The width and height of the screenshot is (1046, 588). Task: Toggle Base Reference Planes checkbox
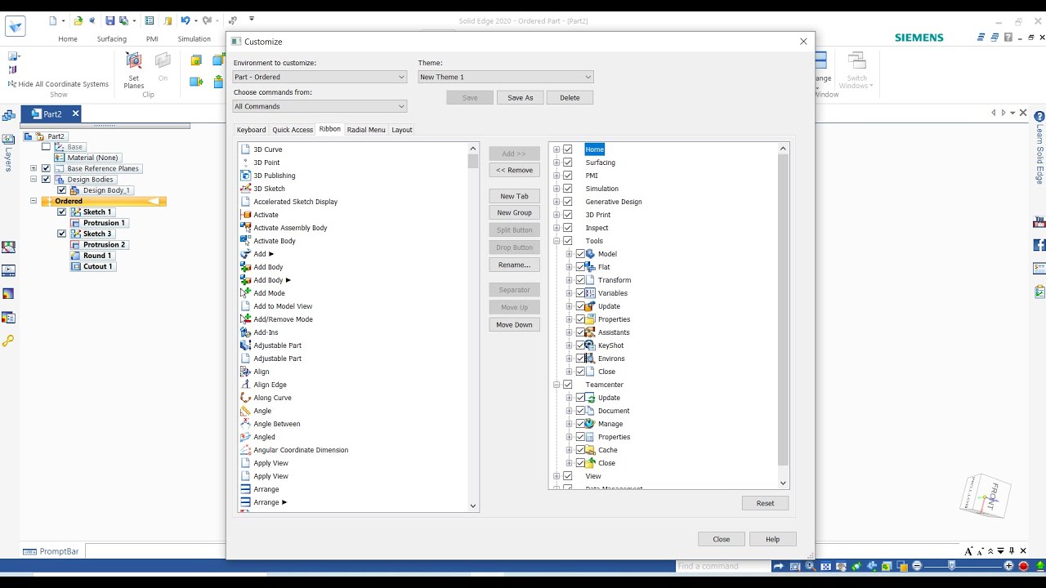[46, 168]
